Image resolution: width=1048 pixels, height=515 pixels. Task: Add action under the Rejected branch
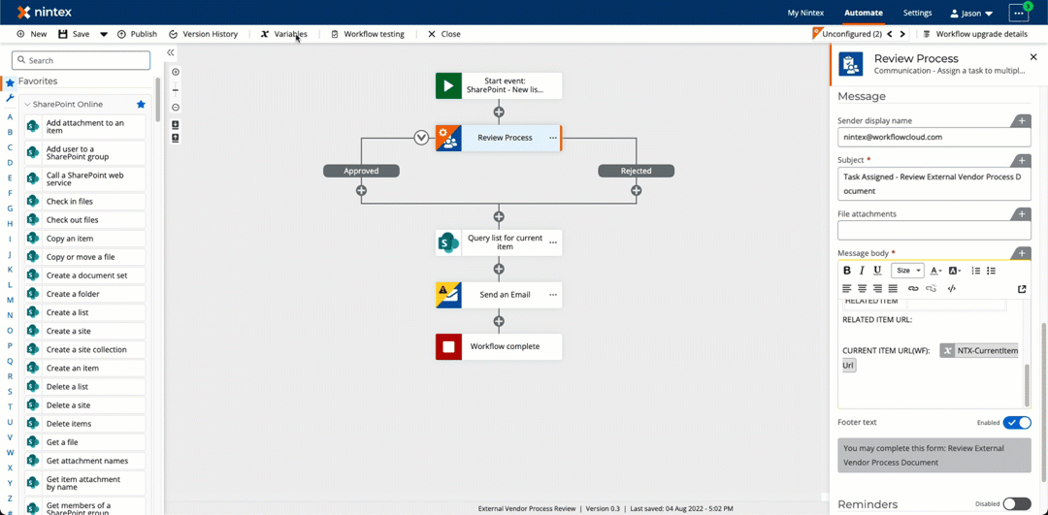(x=637, y=190)
